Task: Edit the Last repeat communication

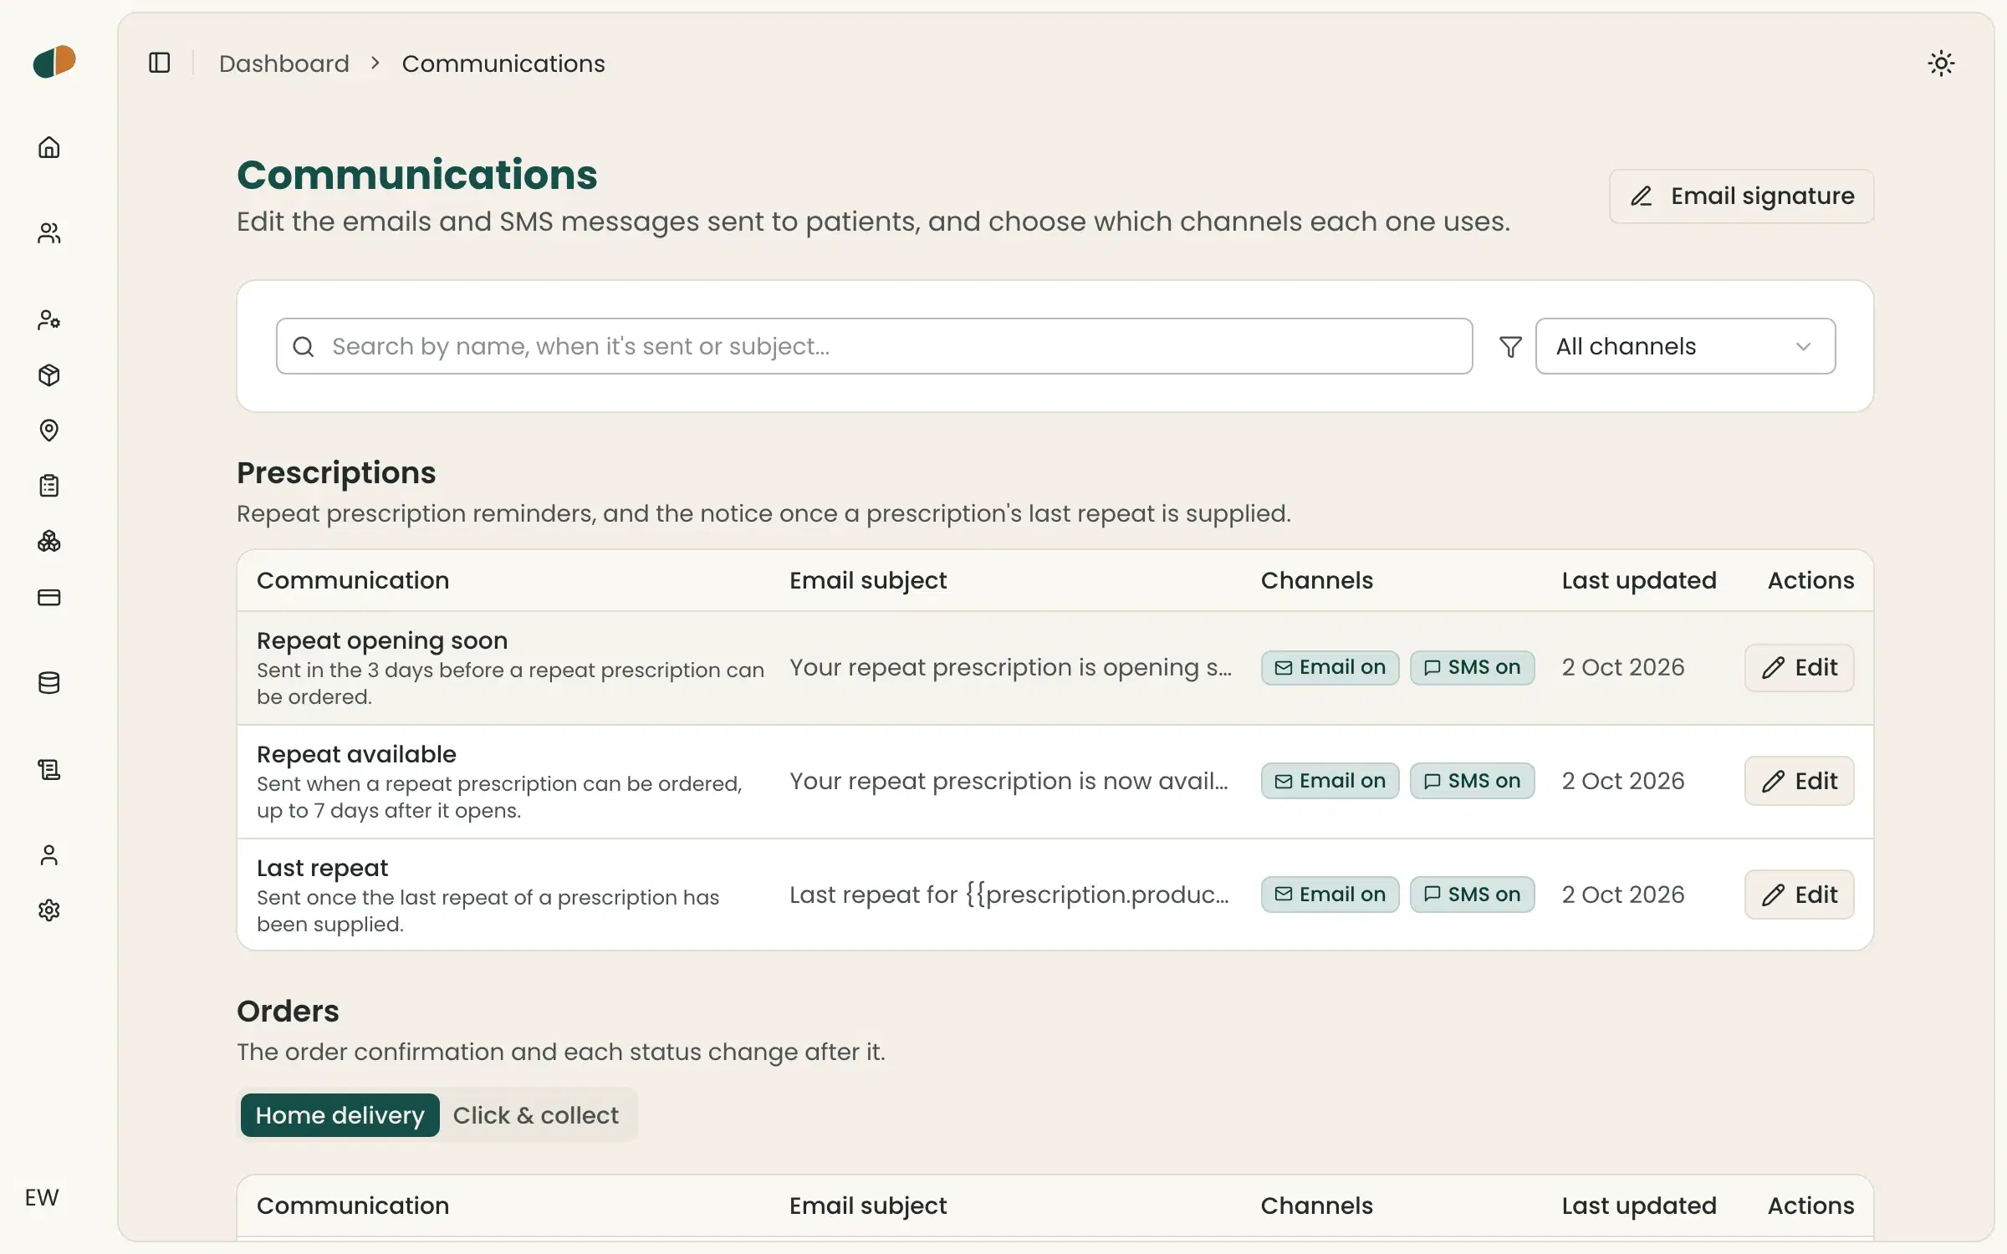Action: tap(1799, 895)
